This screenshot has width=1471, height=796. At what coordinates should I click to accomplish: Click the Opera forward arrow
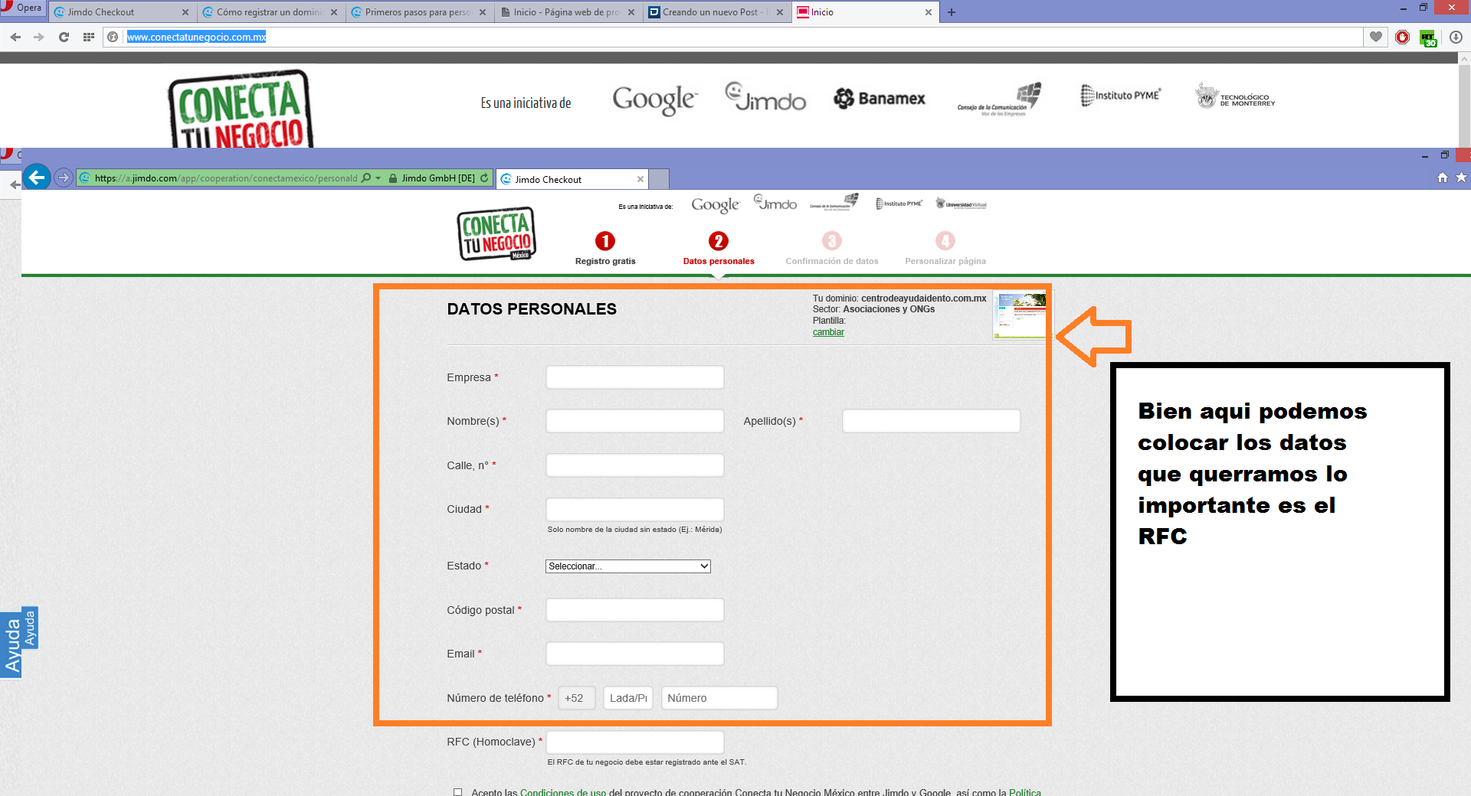[x=39, y=37]
